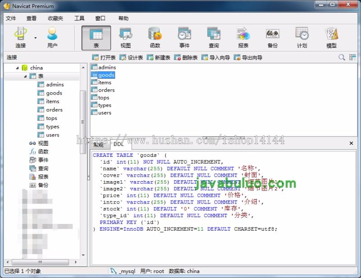Select the View (视图) toolbar icon
The height and width of the screenshot is (278, 361).
[x=125, y=38]
